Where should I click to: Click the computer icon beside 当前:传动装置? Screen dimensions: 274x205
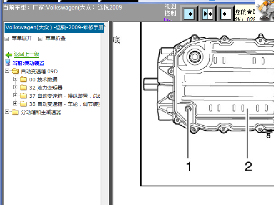click(8, 62)
